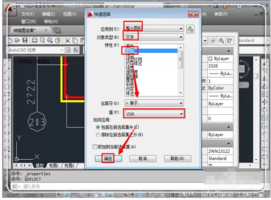Click ByLayer color swatch in Properties palette
Image resolution: width=271 pixels, height=200 pixels.
[x=210, y=58]
